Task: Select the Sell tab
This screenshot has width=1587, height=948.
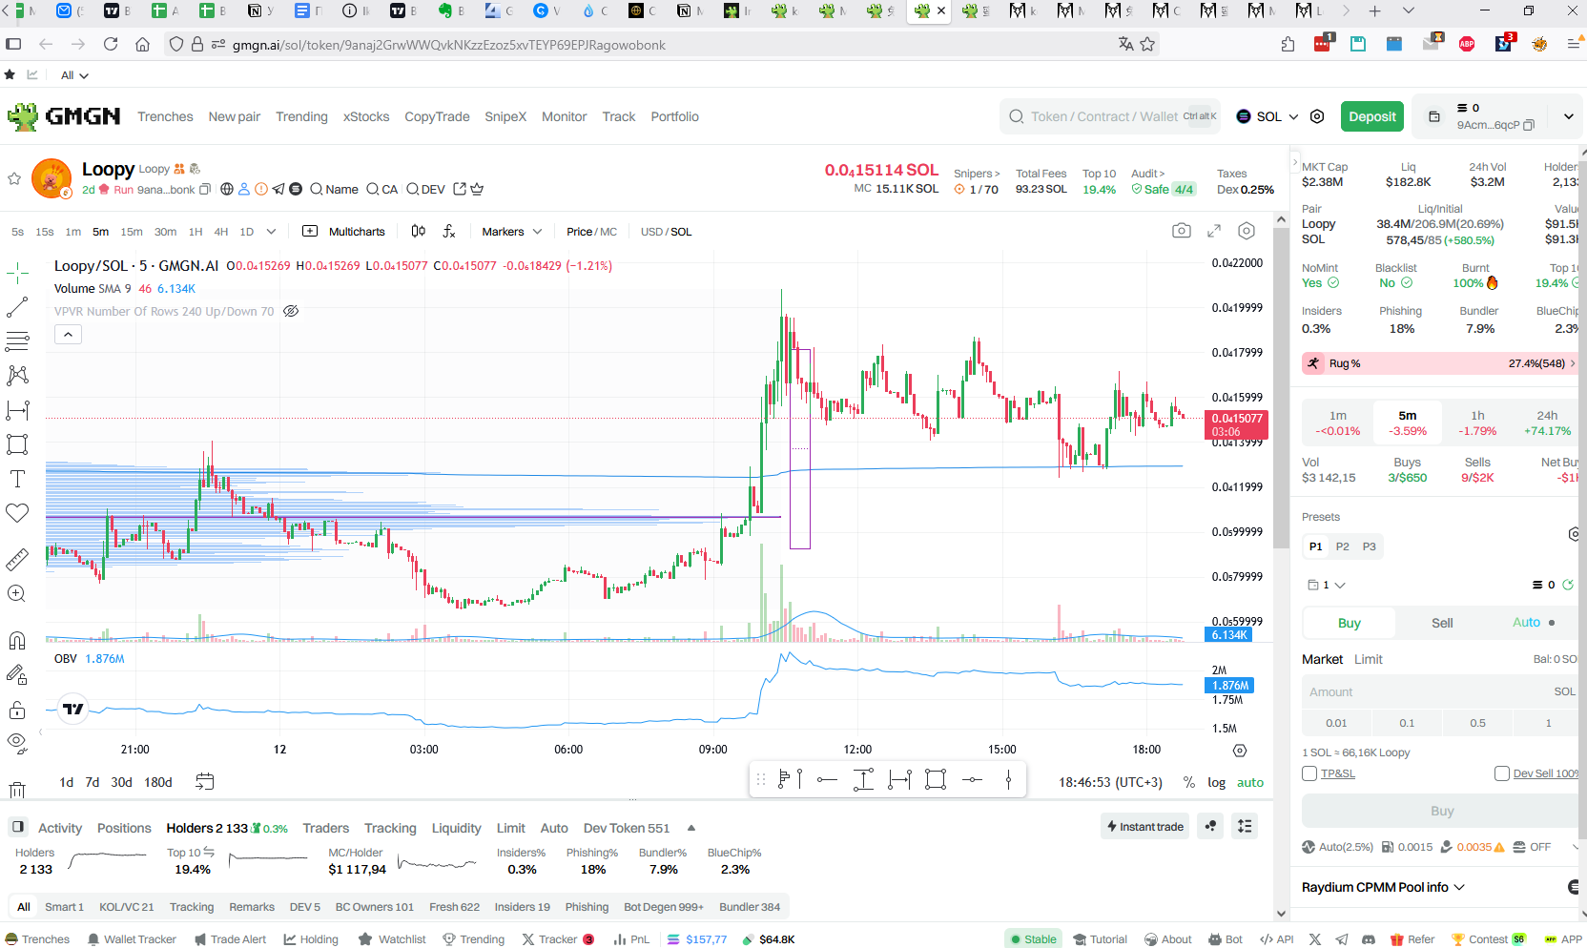Action: [x=1442, y=623]
